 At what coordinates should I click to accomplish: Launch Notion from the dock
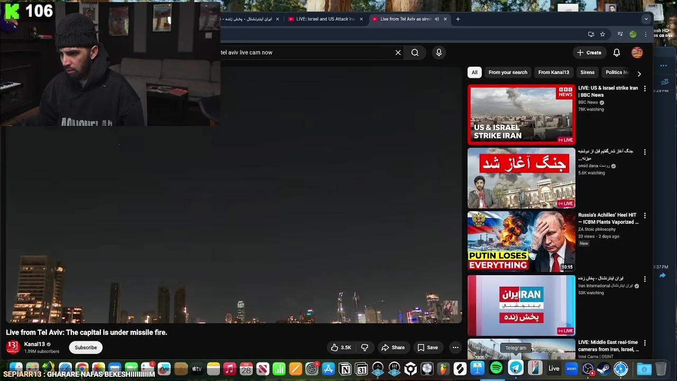345,369
